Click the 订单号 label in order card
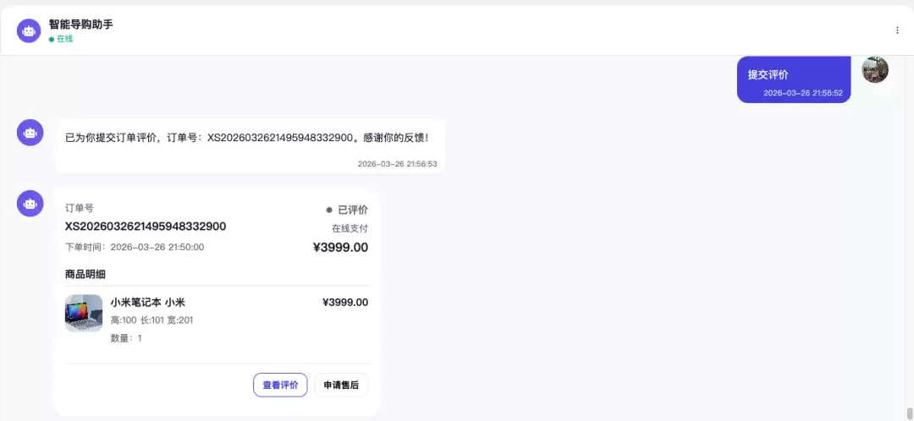 click(80, 208)
